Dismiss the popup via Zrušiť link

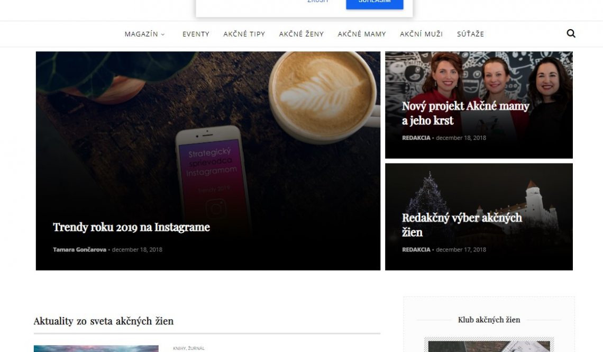pos(318,2)
